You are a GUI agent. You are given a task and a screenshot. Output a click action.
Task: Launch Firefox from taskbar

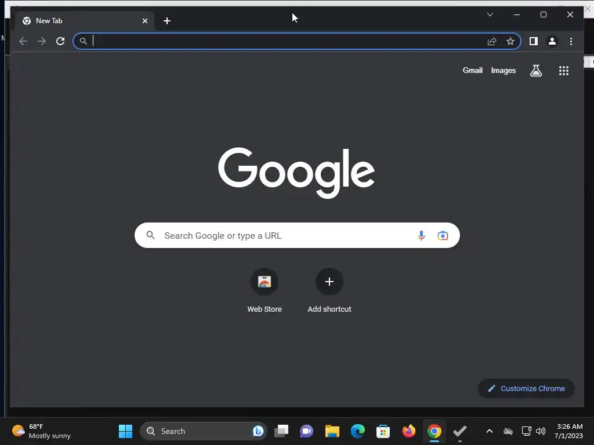coord(409,431)
